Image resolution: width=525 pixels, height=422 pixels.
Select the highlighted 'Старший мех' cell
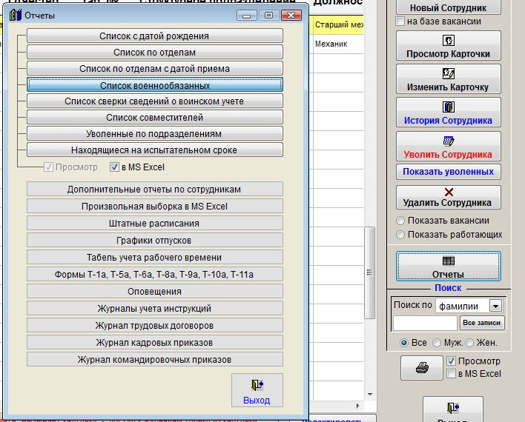coord(339,24)
